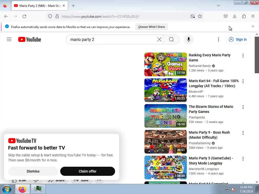
Task: Click the address bar URL
Action: 100,16
